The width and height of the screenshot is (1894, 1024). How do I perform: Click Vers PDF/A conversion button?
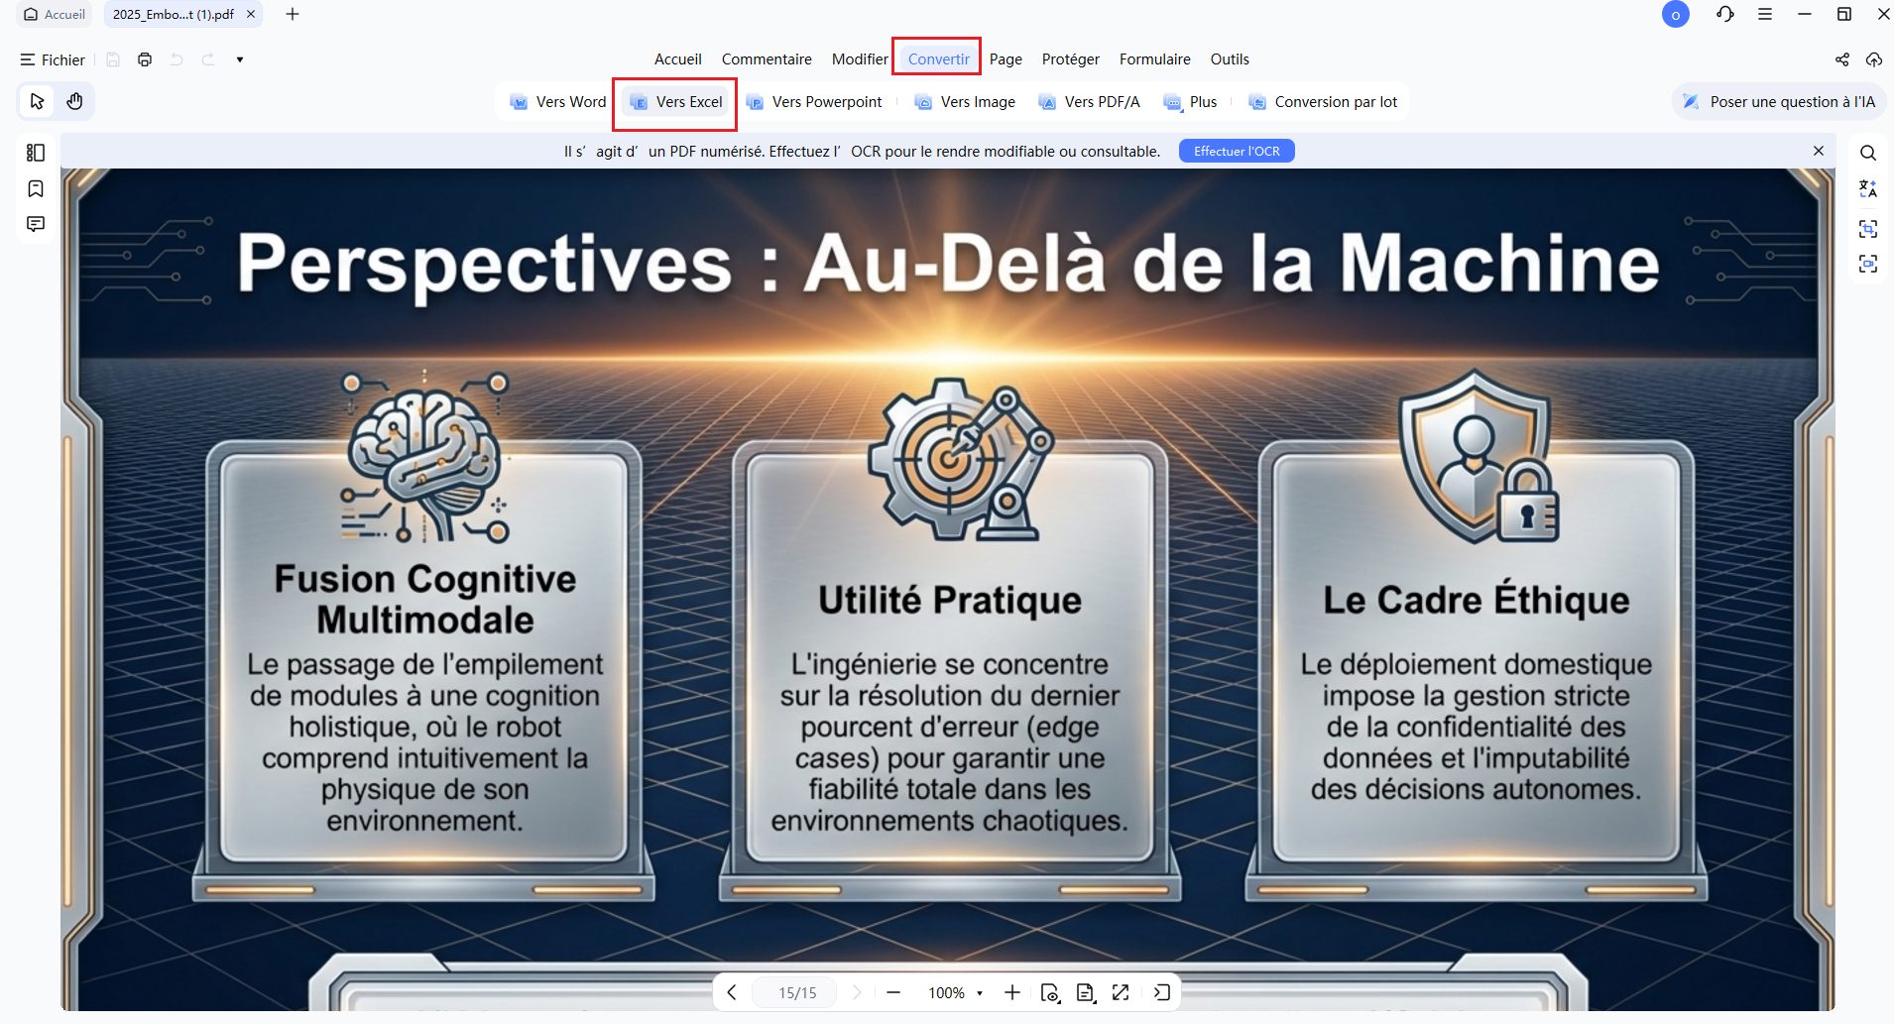[x=1089, y=102]
